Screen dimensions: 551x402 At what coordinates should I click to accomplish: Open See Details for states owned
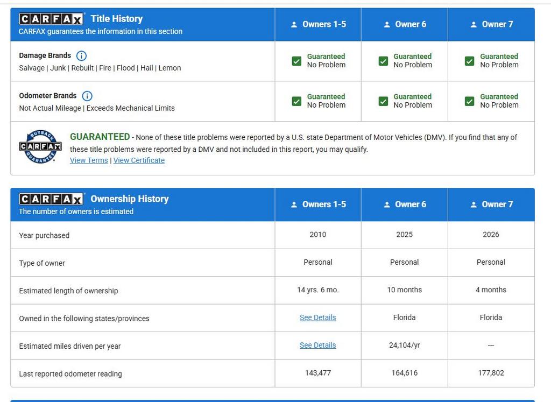(x=317, y=318)
